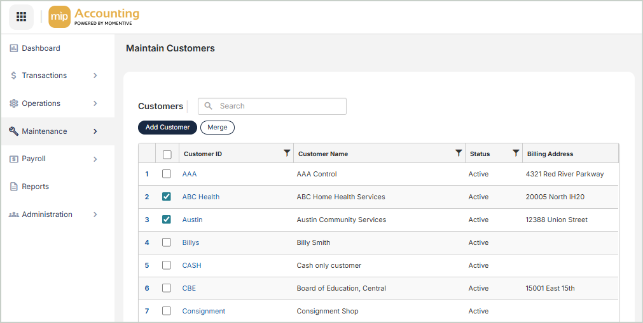Open the Billys customer ID link

click(191, 242)
